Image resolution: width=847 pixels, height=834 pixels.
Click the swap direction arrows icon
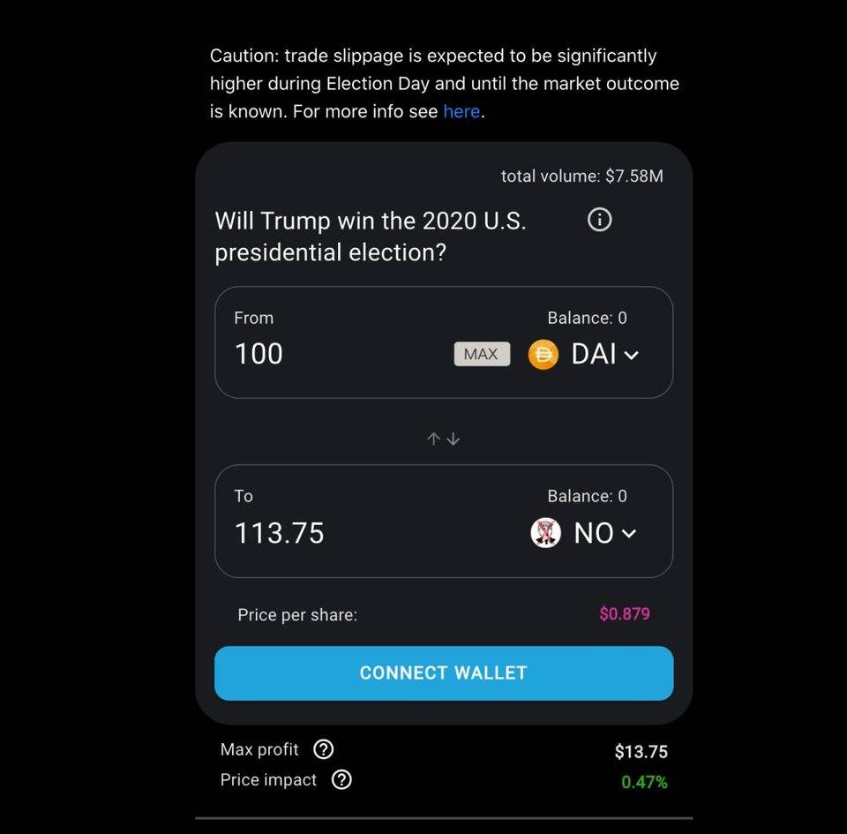click(x=443, y=439)
